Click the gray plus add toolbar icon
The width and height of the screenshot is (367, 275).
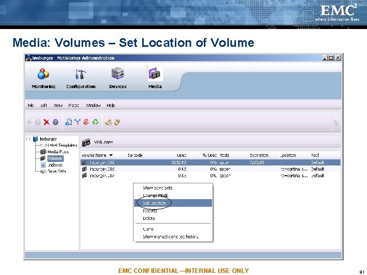(x=29, y=122)
